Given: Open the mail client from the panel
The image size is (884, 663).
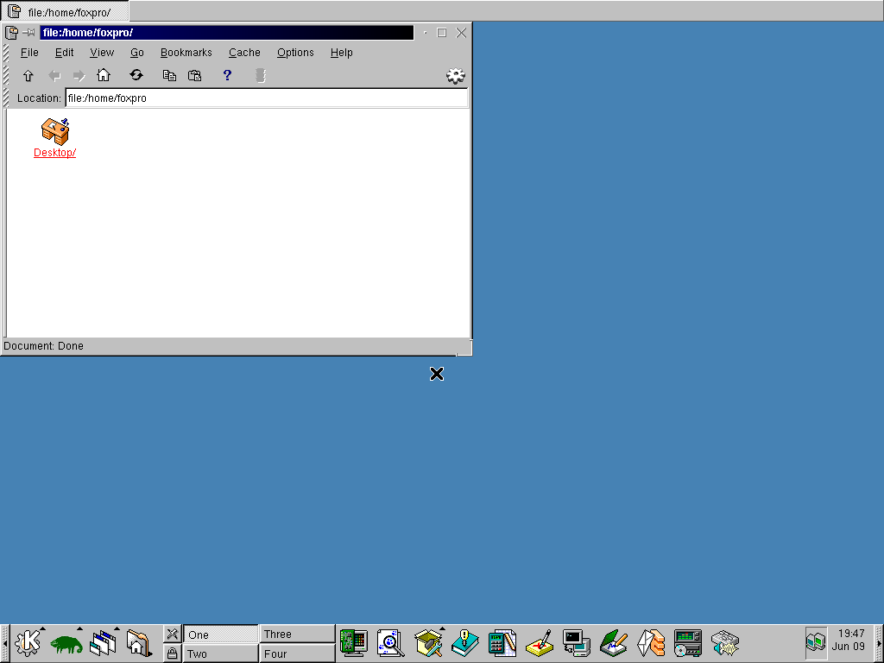Looking at the screenshot, I should coord(650,642).
